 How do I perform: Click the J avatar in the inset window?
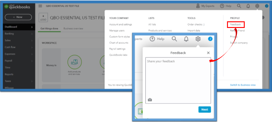(210, 39)
